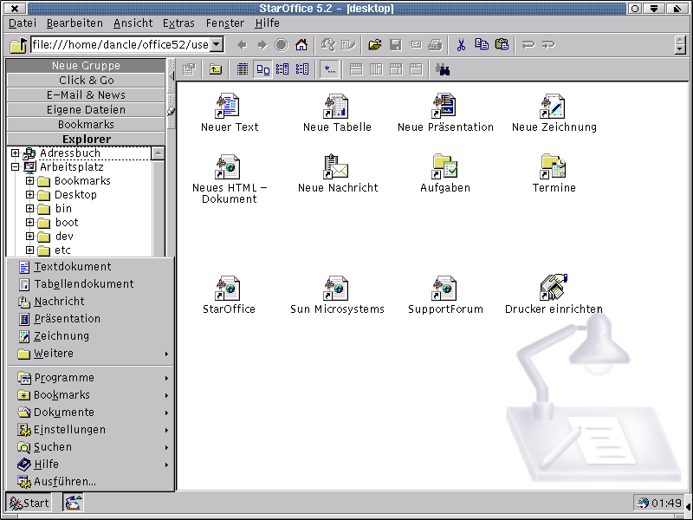Image resolution: width=693 pixels, height=520 pixels.
Task: Click the Neue Gruppe bar
Action: [86, 66]
